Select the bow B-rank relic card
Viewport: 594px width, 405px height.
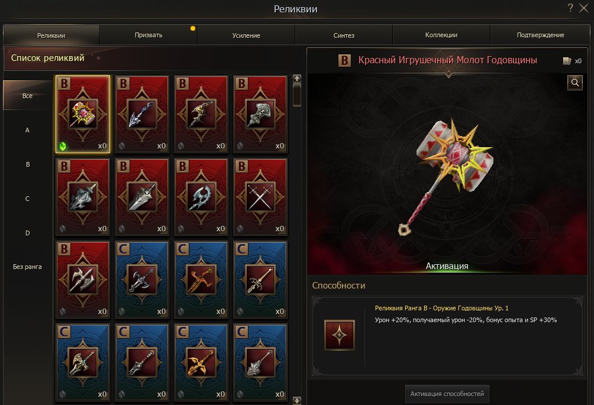click(x=201, y=114)
